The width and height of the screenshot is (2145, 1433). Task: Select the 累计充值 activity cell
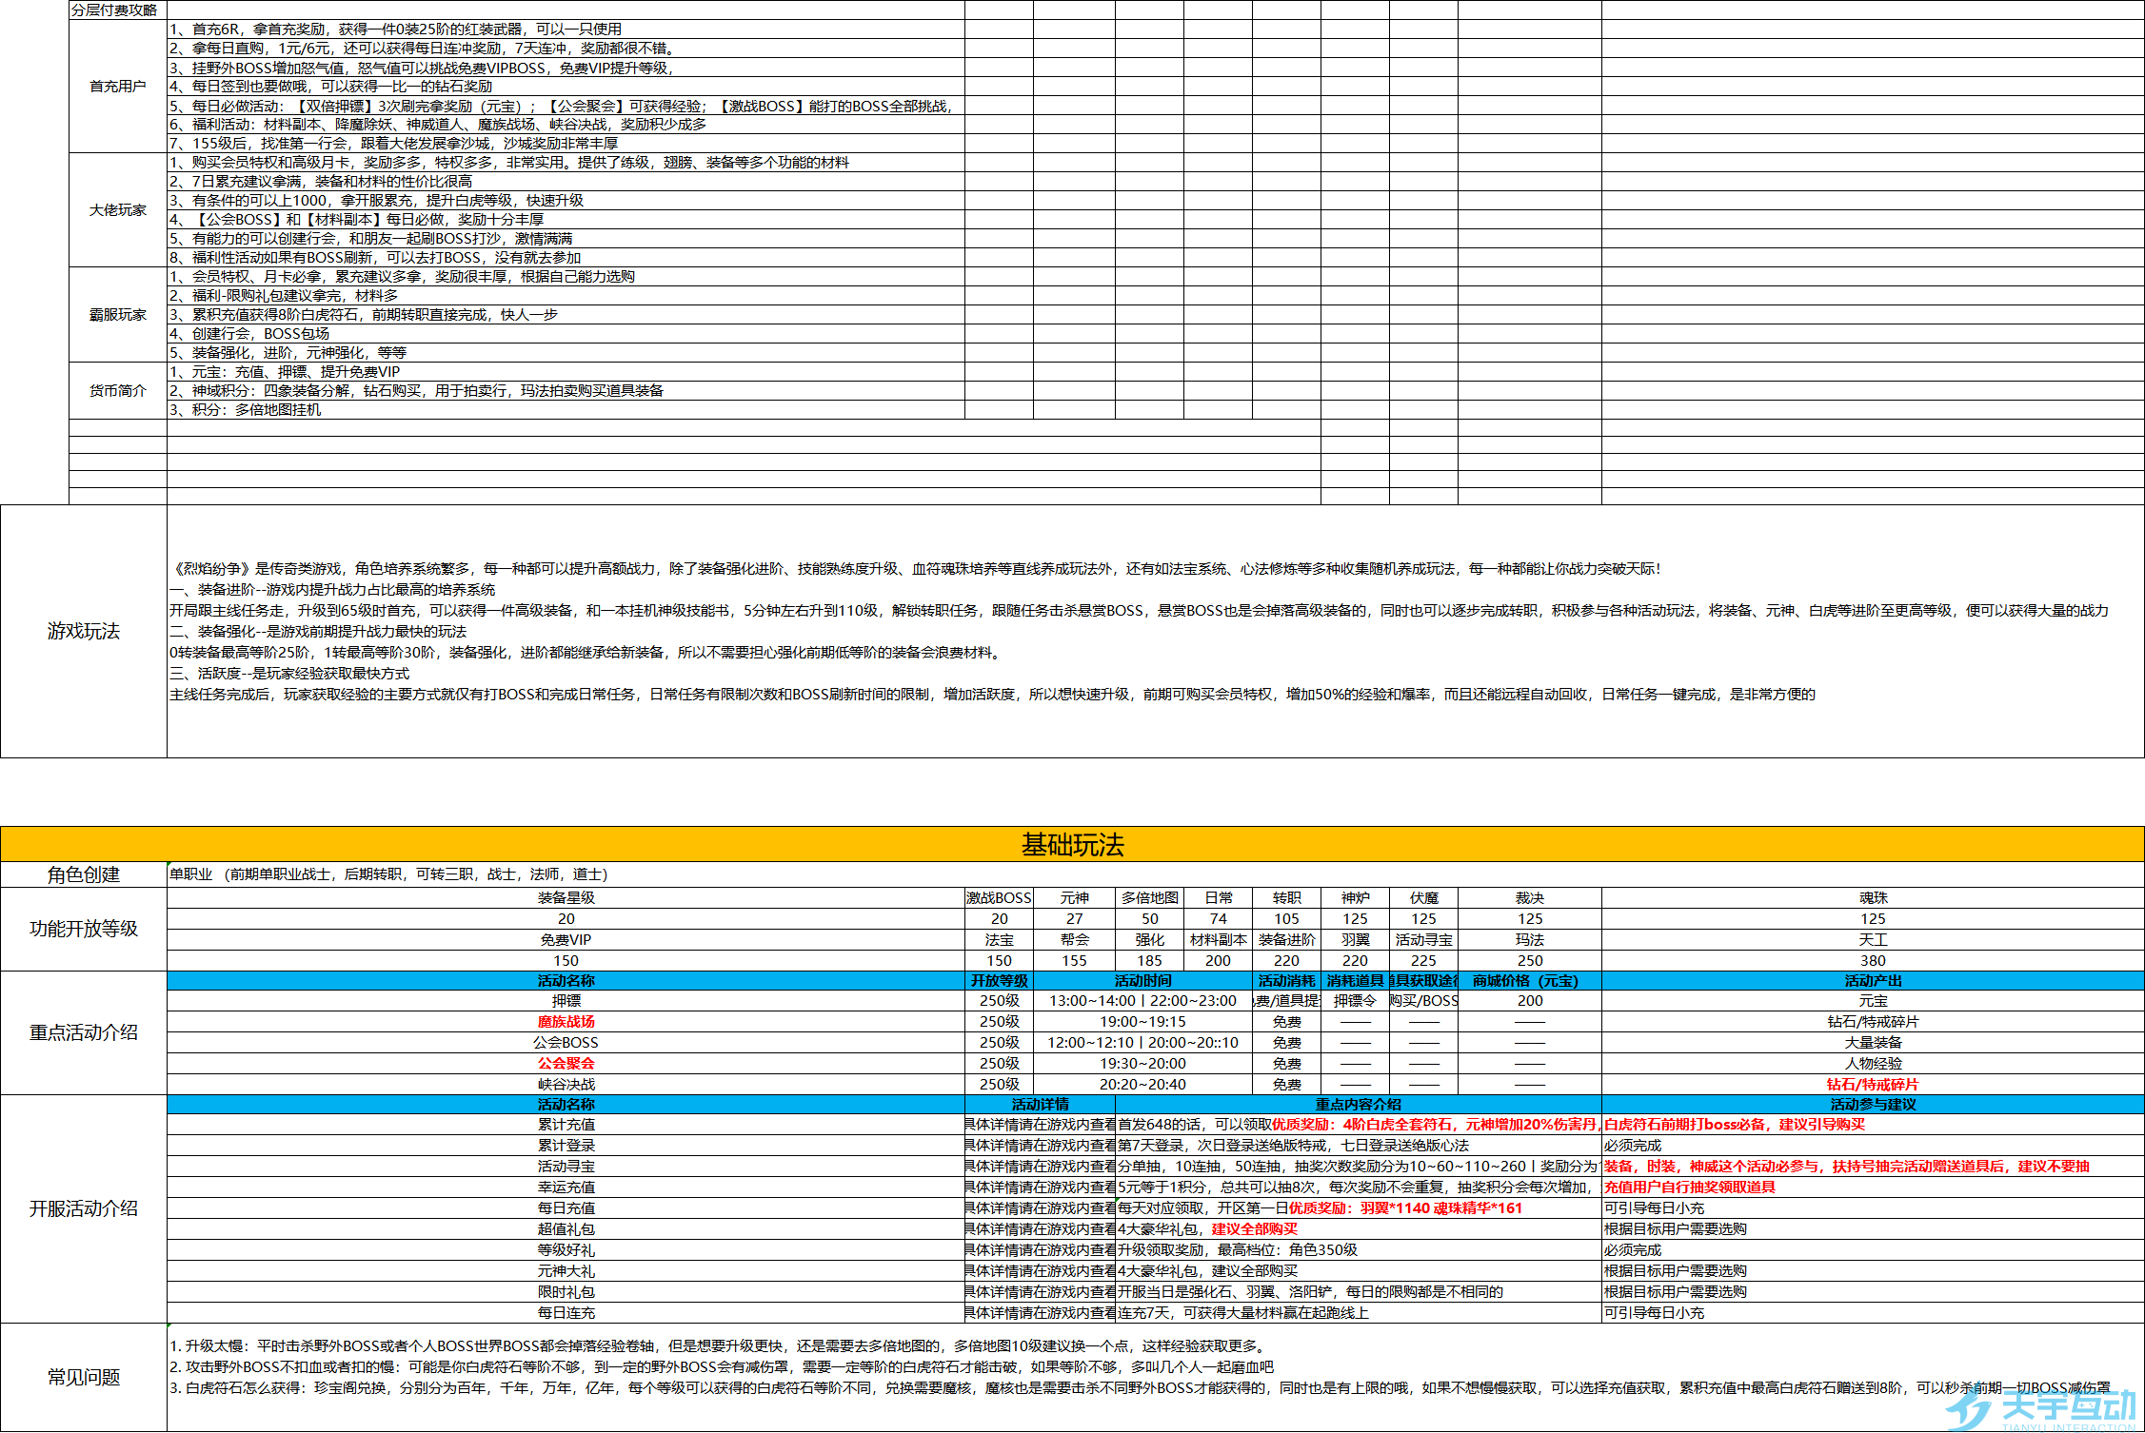[x=566, y=1125]
